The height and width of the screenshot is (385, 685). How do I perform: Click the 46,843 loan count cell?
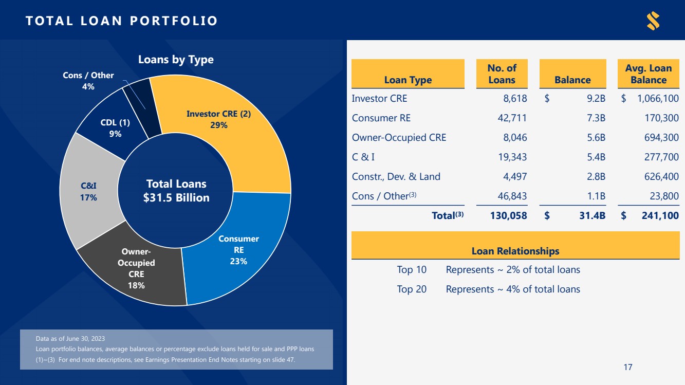point(512,196)
